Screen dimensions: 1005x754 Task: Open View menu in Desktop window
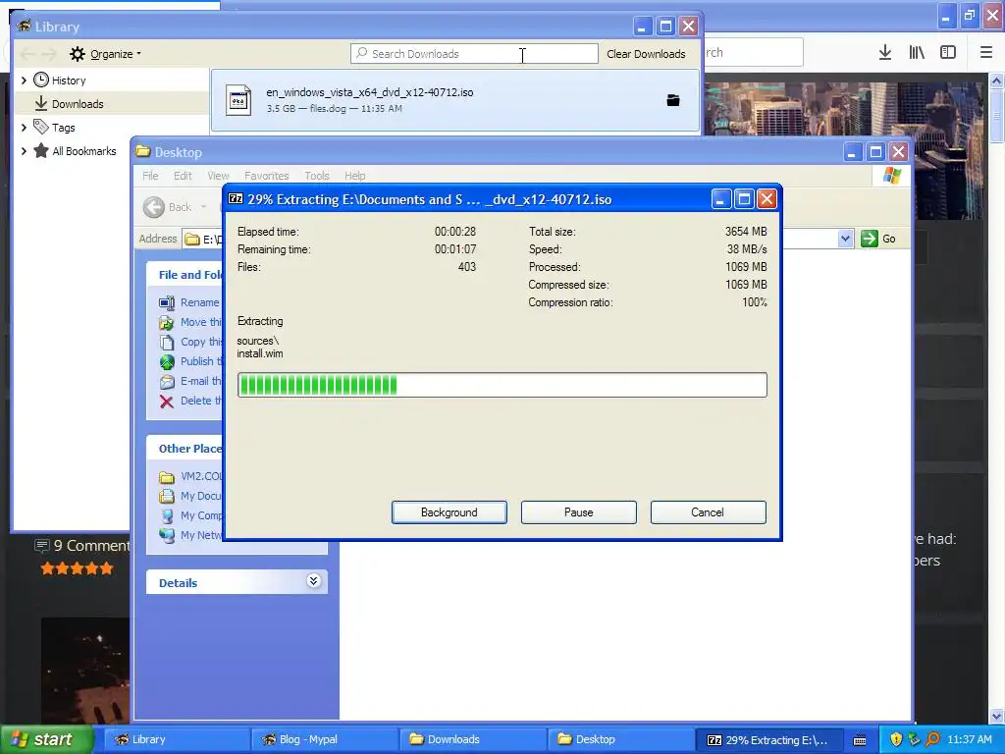pos(218,176)
